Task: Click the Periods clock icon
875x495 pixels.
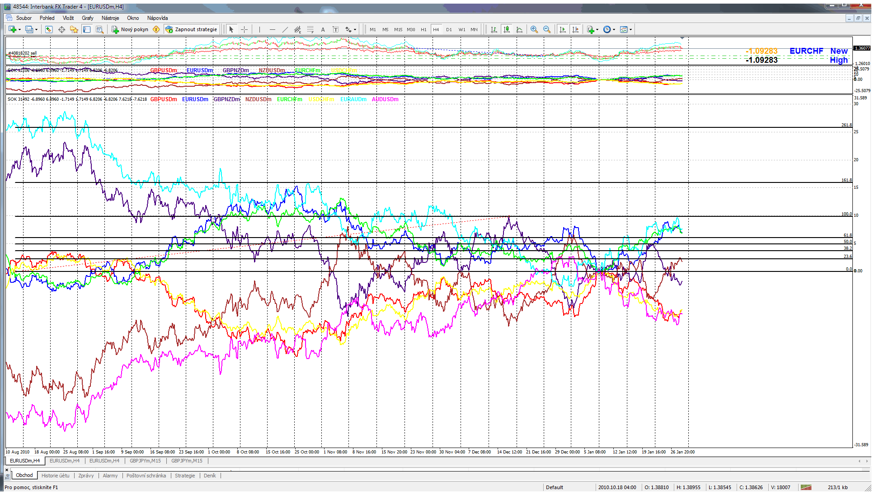Action: click(607, 29)
